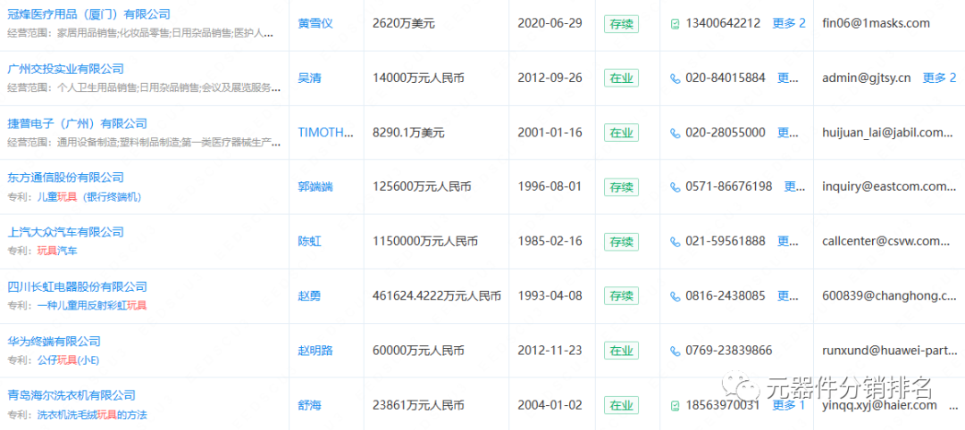Open legal representative 陈虹
965x430 pixels.
309,242
